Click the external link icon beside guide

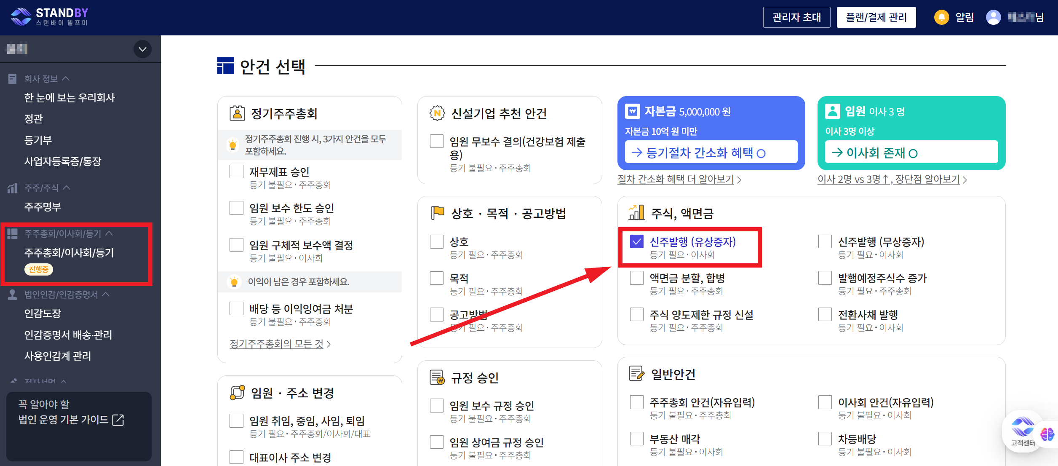(118, 420)
